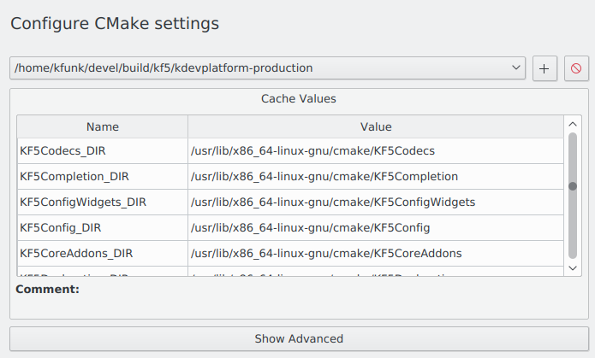
Task: Select the KF5Config_DIR entry
Action: (61, 228)
